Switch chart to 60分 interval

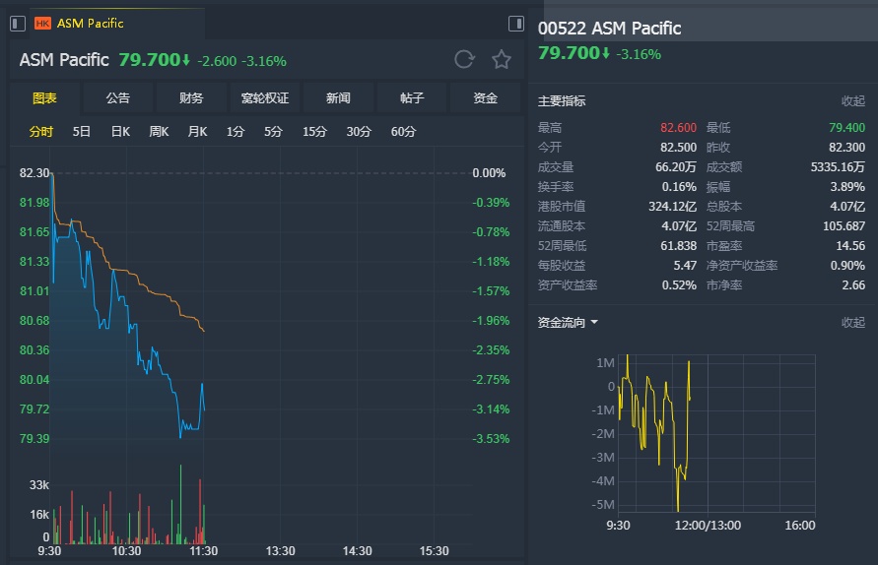pos(403,131)
